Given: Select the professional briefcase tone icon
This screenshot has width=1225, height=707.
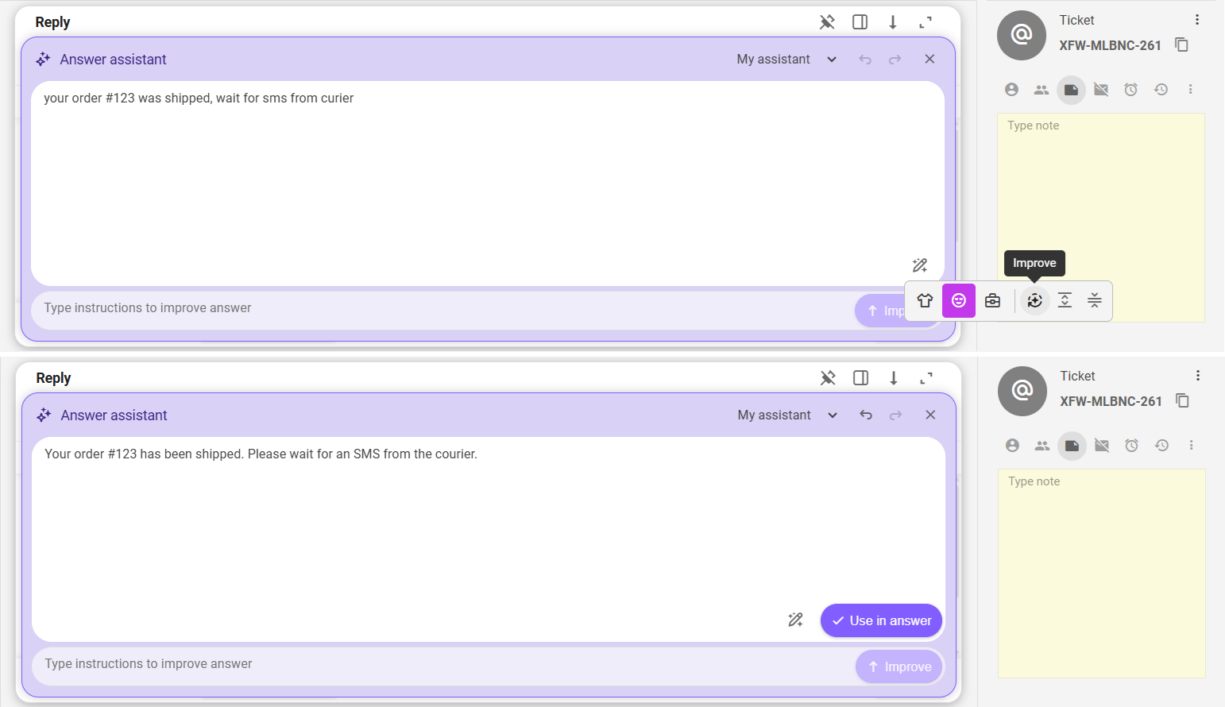Looking at the screenshot, I should click(x=992, y=300).
